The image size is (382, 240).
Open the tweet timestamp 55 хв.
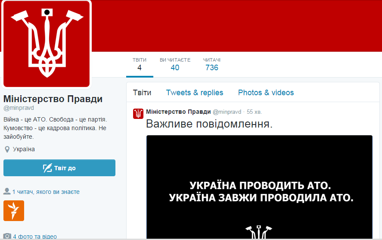(254, 112)
